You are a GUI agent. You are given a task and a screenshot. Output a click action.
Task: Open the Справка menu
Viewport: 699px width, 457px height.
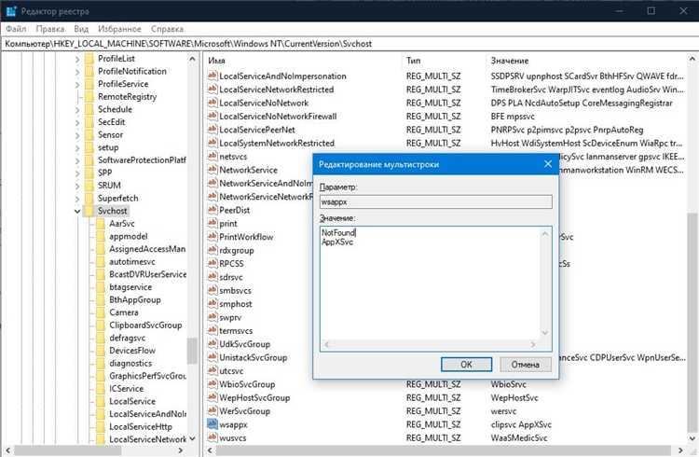click(x=167, y=29)
